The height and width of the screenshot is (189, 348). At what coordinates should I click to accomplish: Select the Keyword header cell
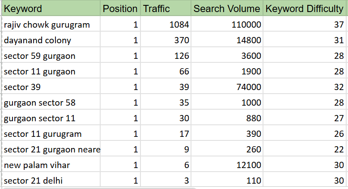click(x=51, y=8)
